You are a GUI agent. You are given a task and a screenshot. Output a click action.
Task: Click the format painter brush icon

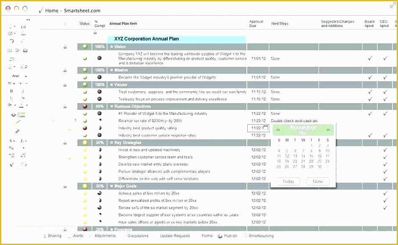click(12, 165)
